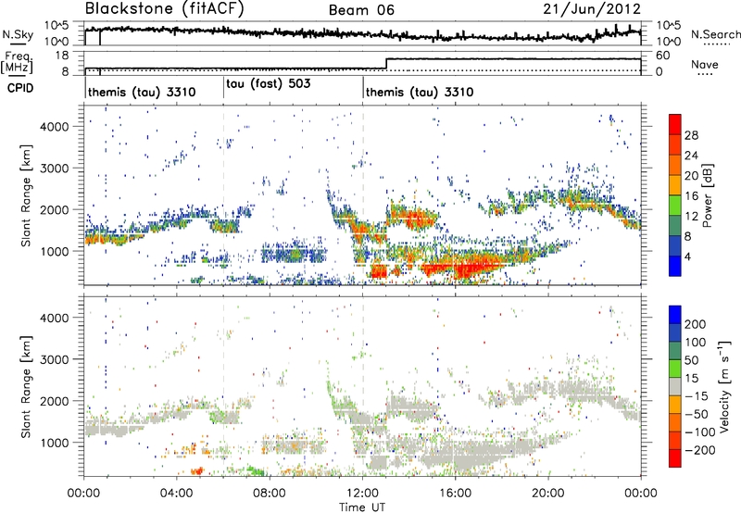This screenshot has height=513, width=741.
Task: Click the '60' tick on Nave axis
Action: click(x=663, y=56)
